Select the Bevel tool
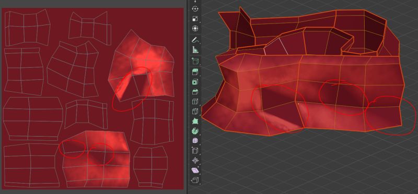The height and width of the screenshot is (194, 418). 195,92
